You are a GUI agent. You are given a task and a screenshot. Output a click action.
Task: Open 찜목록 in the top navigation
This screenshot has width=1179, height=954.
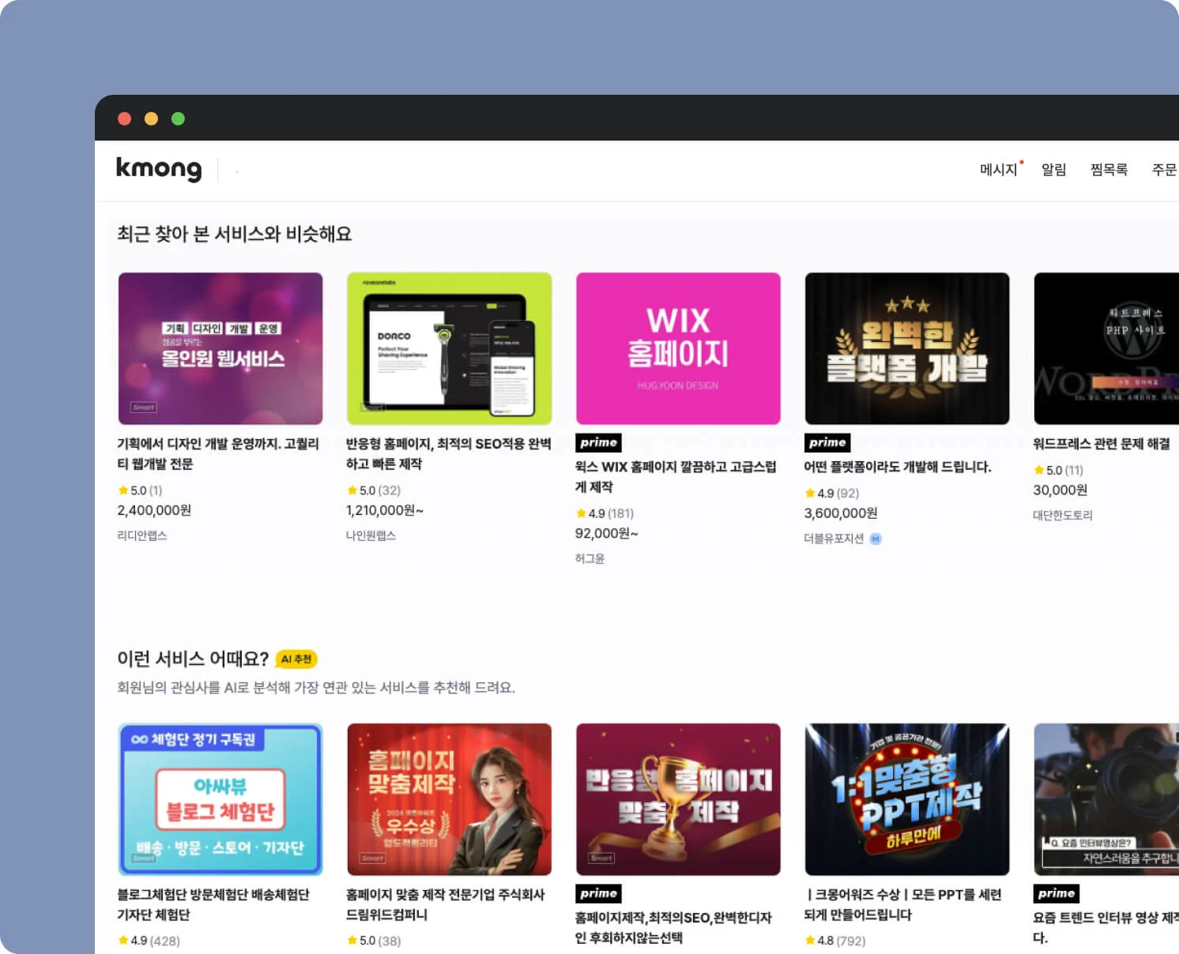[1109, 170]
